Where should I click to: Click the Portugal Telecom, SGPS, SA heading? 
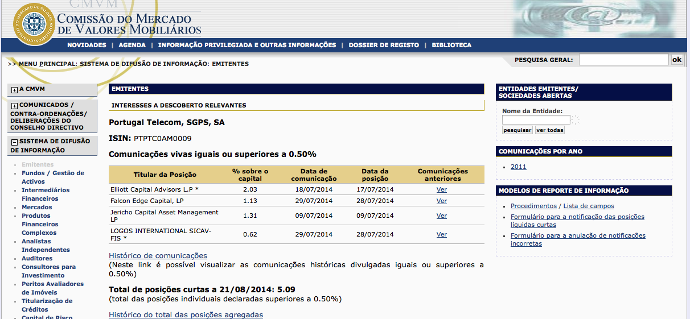click(167, 123)
